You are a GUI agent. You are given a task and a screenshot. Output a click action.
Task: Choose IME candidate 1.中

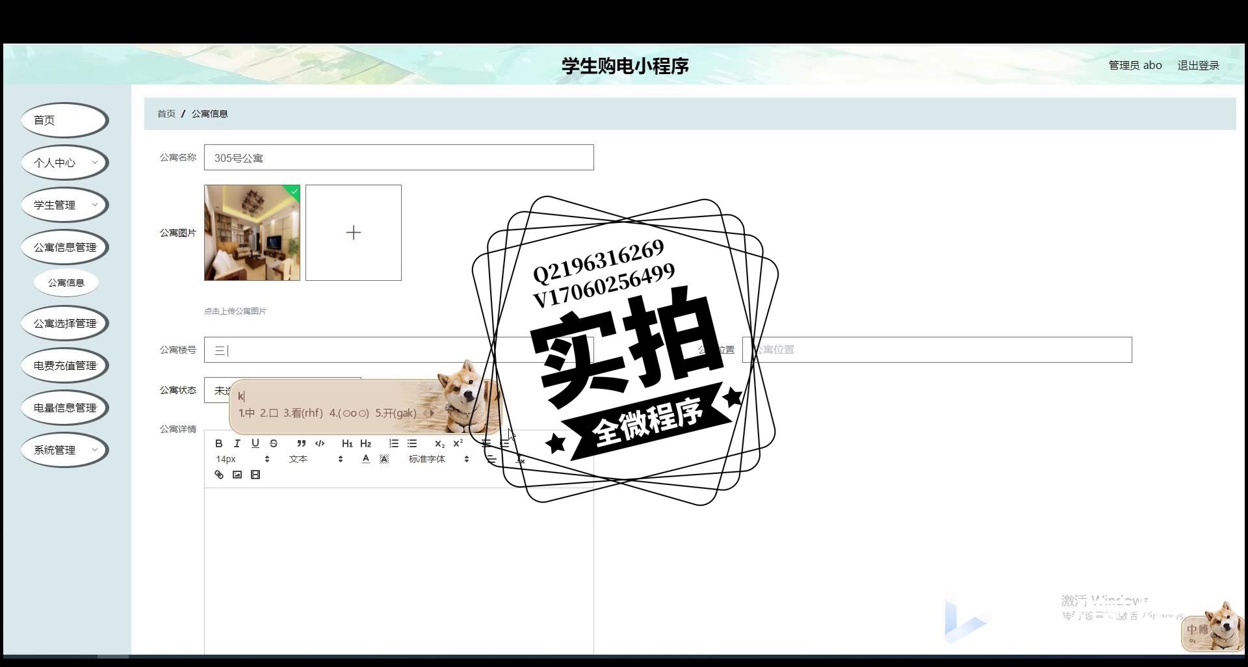(246, 413)
